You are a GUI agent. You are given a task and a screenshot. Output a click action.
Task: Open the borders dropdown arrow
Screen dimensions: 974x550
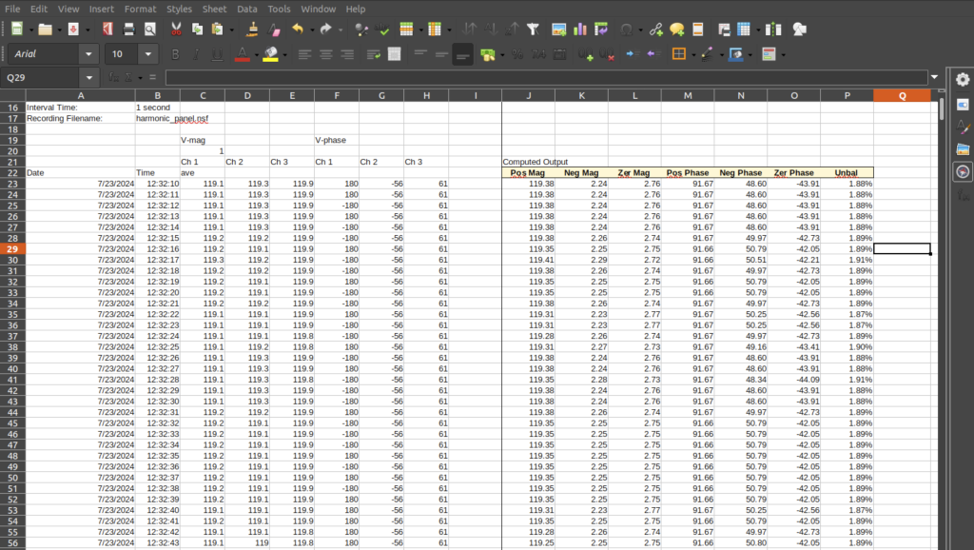tap(693, 54)
